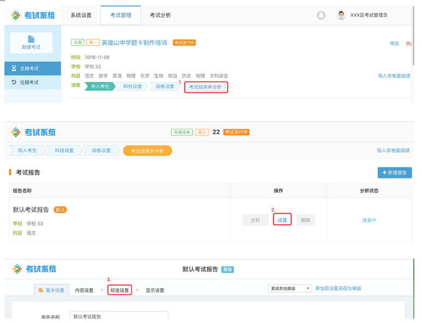
Task: Open the 考试分析 top menu
Action: click(x=160, y=15)
